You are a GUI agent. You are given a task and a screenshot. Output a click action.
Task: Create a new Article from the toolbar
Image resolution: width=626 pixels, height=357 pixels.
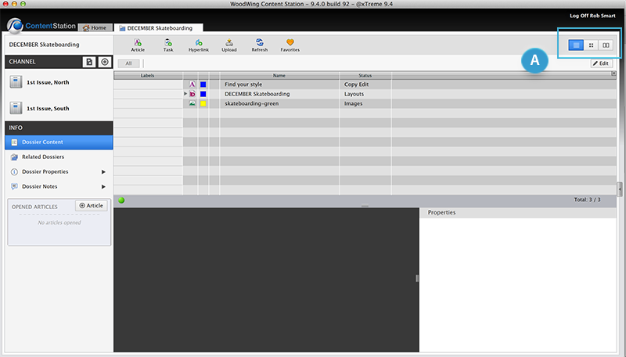(x=138, y=45)
